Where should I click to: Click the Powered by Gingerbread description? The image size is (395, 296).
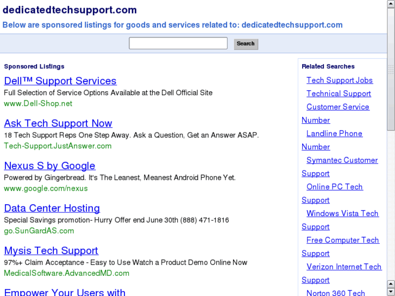click(120, 178)
